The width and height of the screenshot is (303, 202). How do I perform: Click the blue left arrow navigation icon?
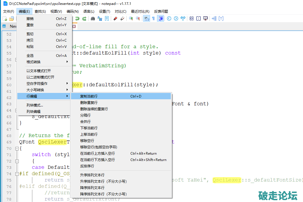[x=169, y=18]
